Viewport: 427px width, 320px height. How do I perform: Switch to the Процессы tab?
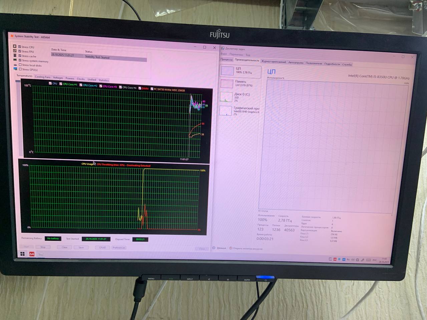pos(227,59)
